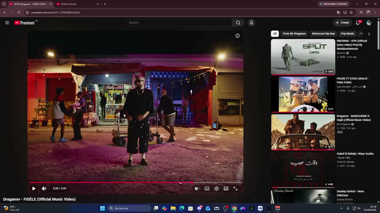Image resolution: width=380 pixels, height=213 pixels.
Task: Open Microsoft Edge from the taskbar
Action: click(x=182, y=208)
